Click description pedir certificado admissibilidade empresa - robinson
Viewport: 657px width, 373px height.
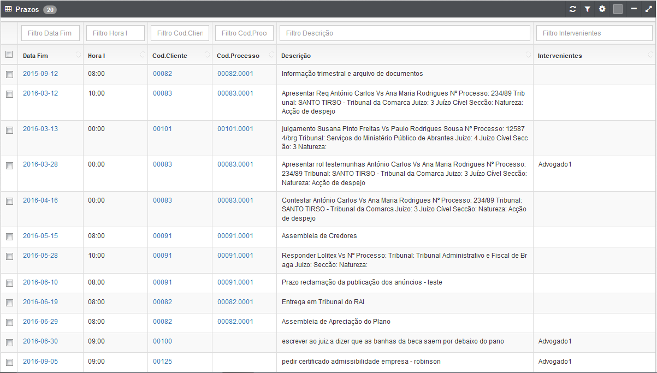(x=361, y=362)
